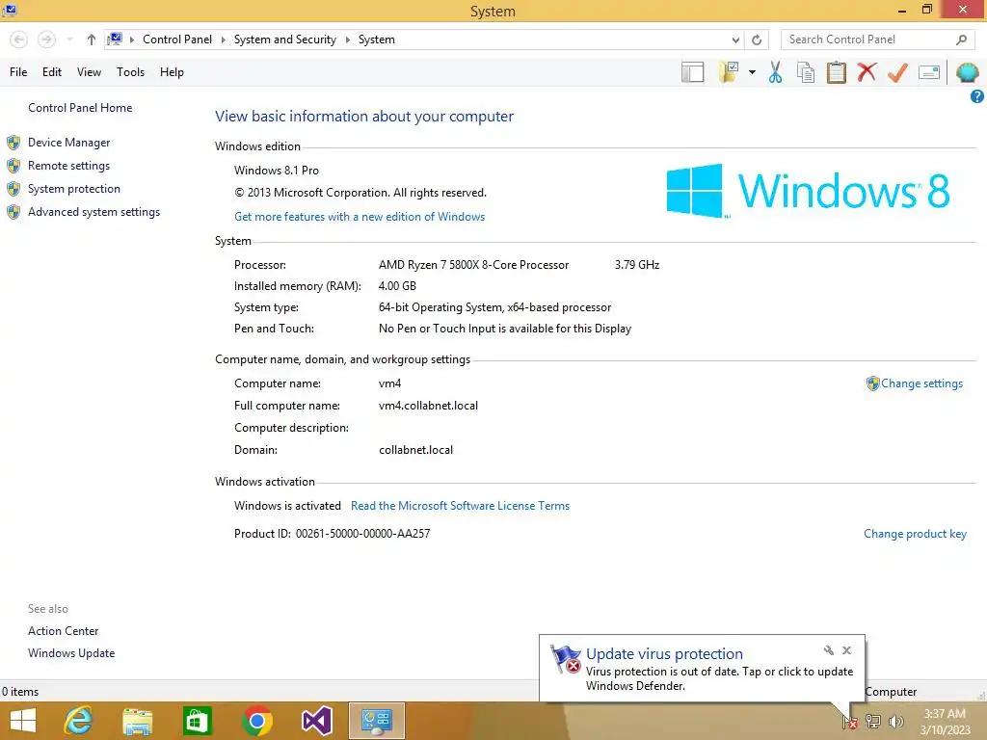Viewport: 987px width, 740px height.
Task: Click Control Panel in breadcrumb path
Action: (177, 40)
